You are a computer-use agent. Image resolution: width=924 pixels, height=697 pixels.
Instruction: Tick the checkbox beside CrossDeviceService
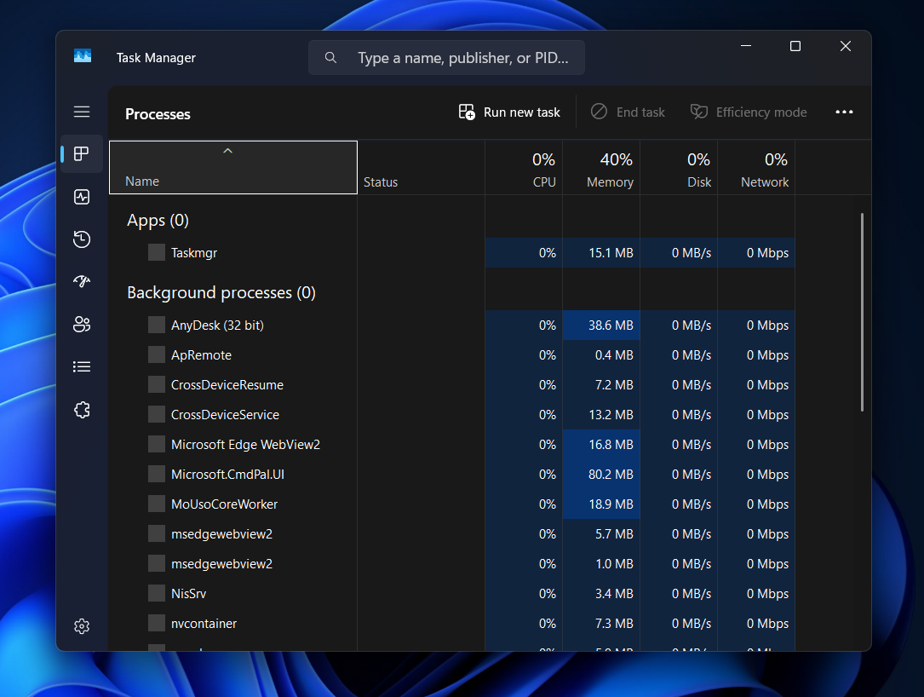click(156, 414)
